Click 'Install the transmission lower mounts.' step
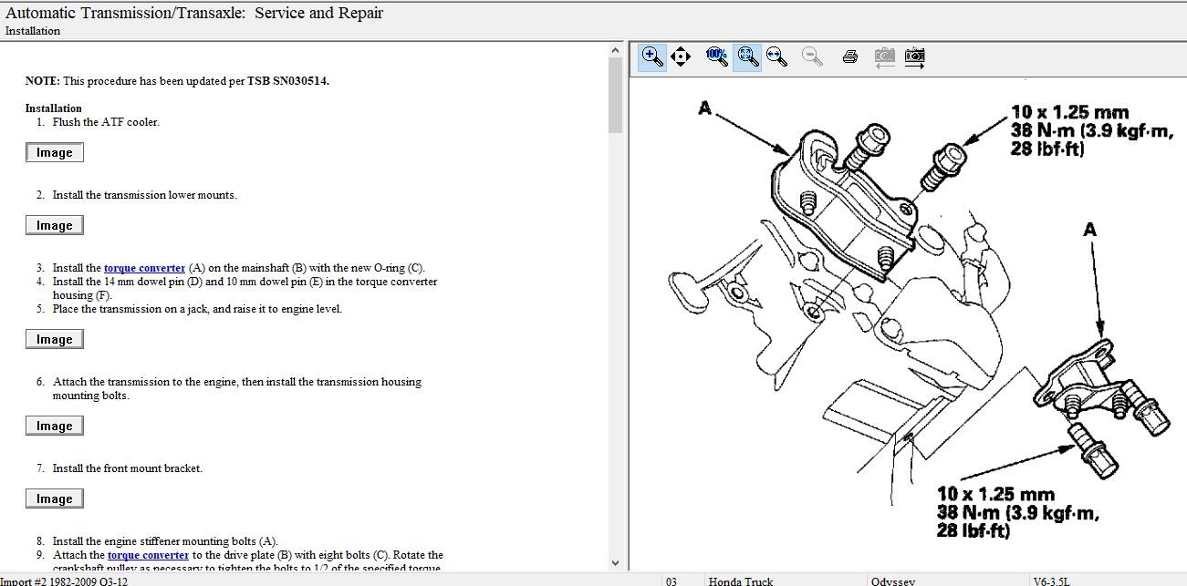 (x=145, y=195)
